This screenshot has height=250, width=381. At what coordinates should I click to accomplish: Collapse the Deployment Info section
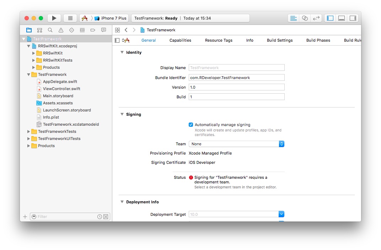(x=122, y=202)
